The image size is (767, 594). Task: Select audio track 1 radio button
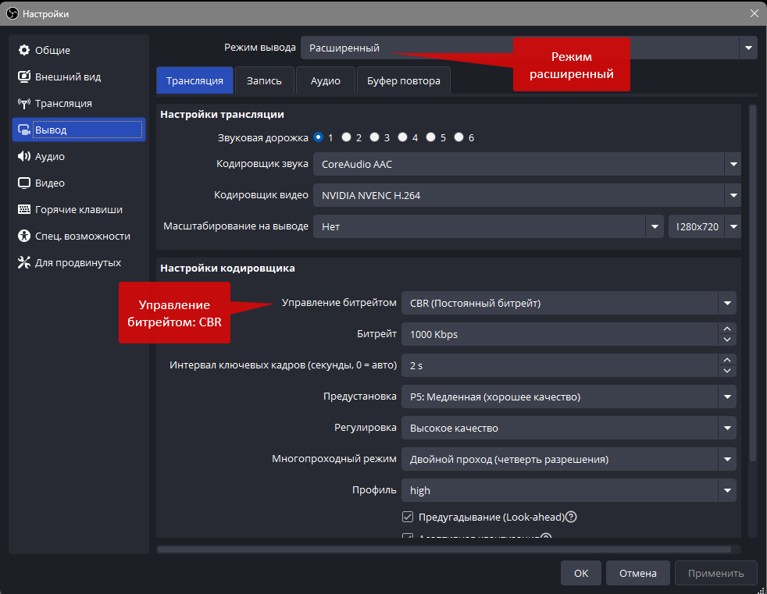pos(319,137)
